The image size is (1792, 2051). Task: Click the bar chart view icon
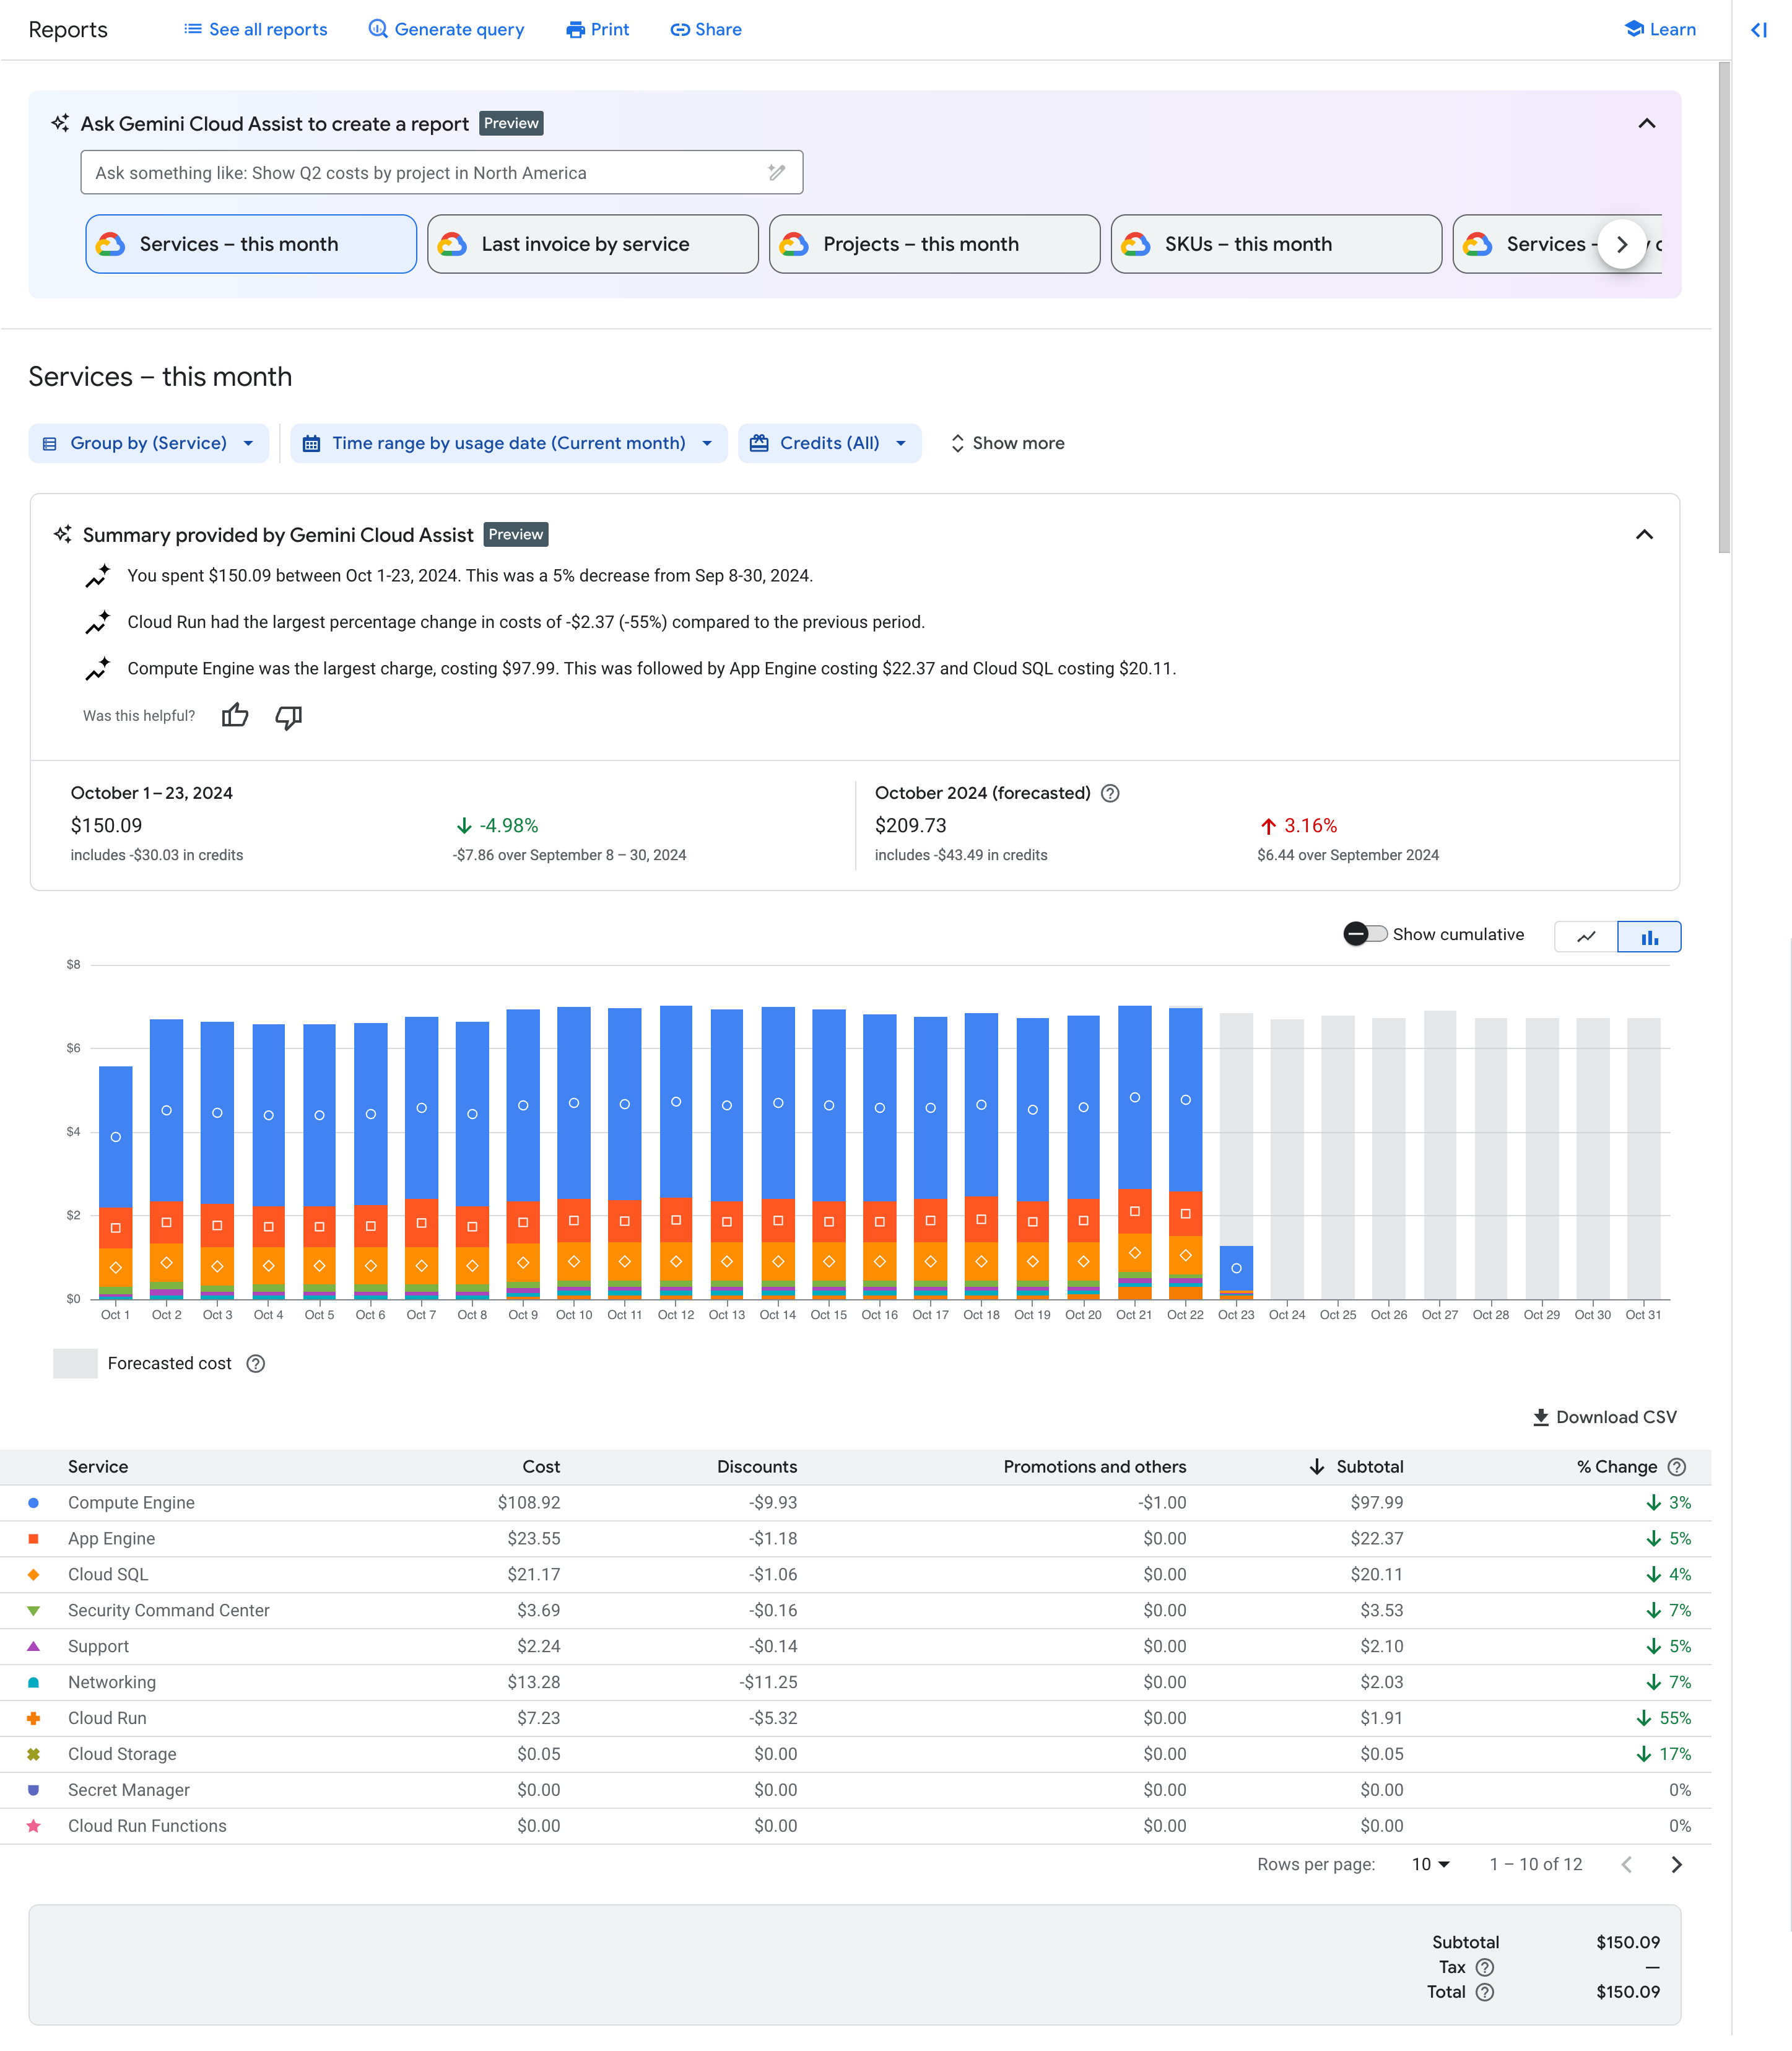pyautogui.click(x=1647, y=936)
